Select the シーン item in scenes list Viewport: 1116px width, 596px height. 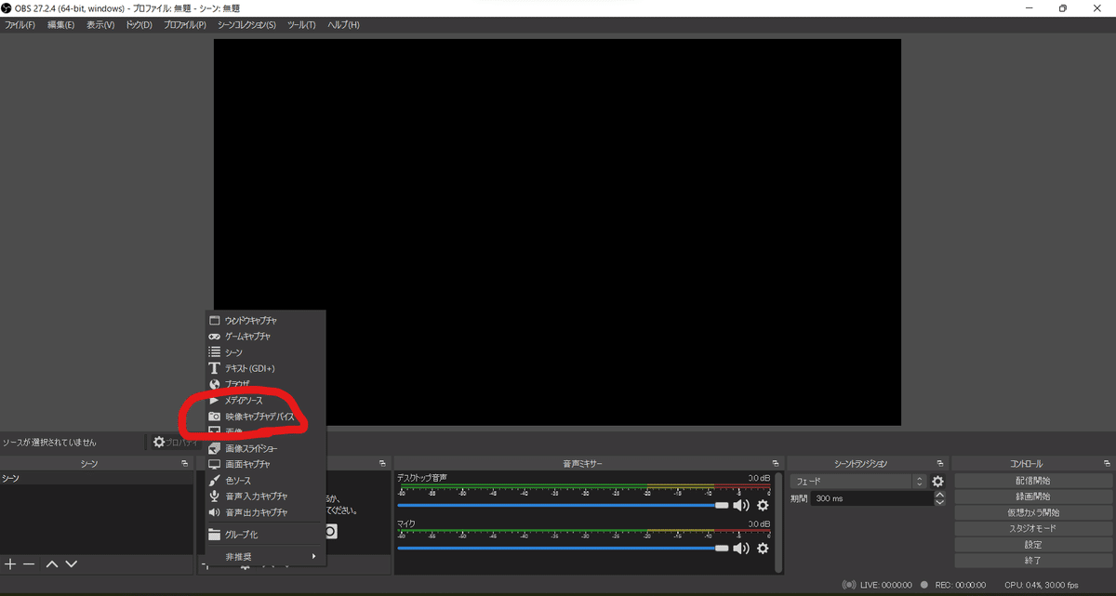pos(97,478)
